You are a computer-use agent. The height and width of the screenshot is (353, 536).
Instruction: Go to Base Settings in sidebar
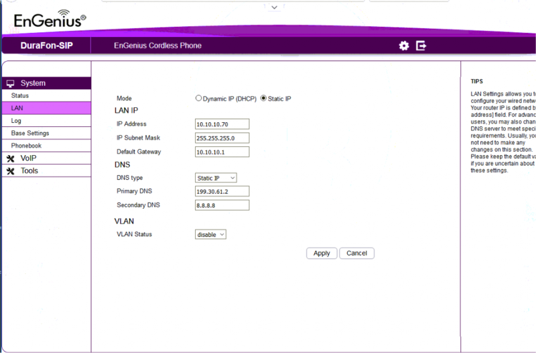click(x=30, y=134)
